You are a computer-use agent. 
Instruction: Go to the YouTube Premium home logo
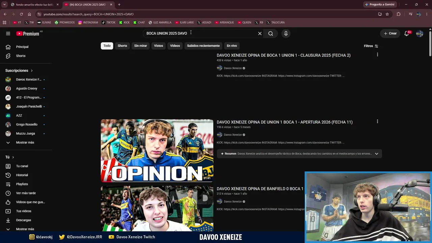(x=28, y=33)
